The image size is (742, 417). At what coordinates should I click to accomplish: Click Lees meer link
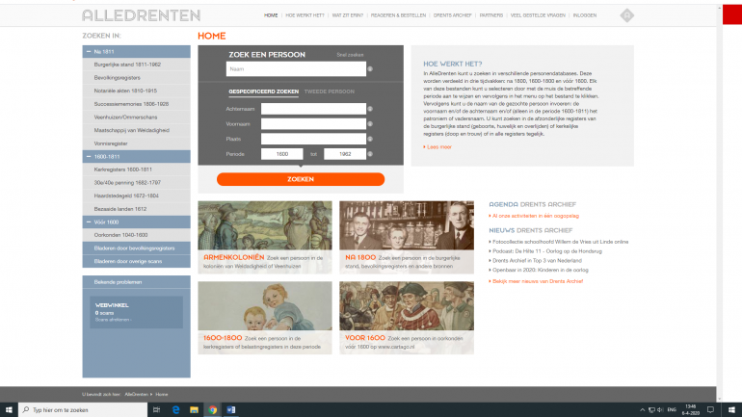point(439,147)
